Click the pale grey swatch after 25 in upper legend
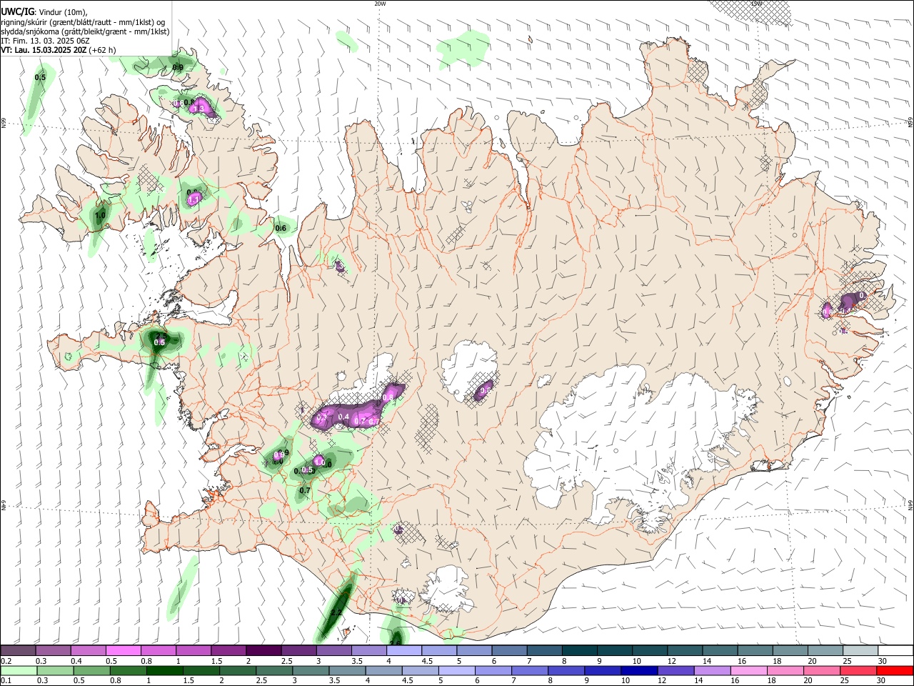The image size is (914, 686). (860, 650)
